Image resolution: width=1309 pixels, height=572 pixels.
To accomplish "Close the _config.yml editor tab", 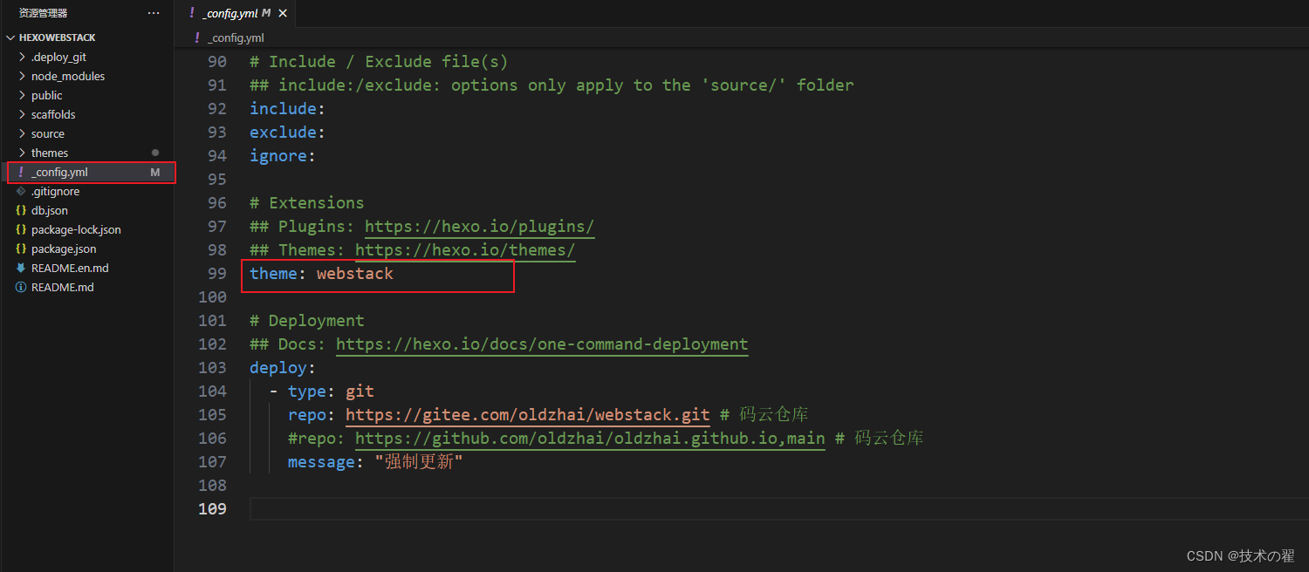I will pyautogui.click(x=282, y=13).
